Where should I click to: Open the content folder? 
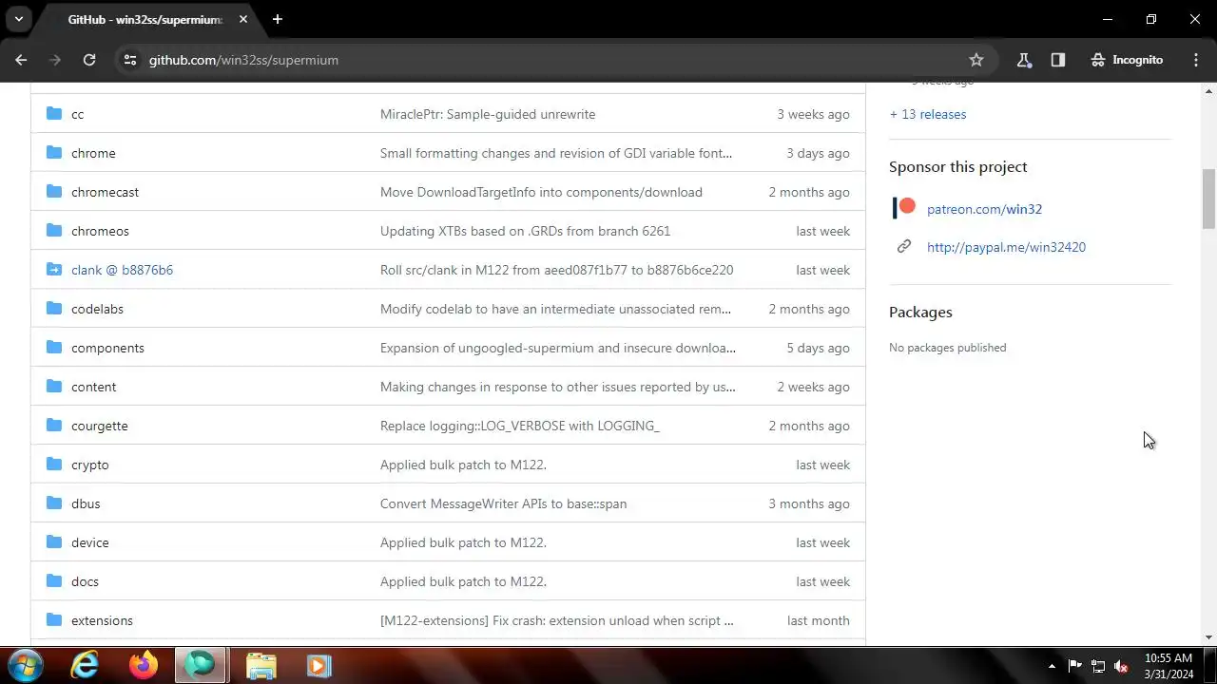[93, 387]
